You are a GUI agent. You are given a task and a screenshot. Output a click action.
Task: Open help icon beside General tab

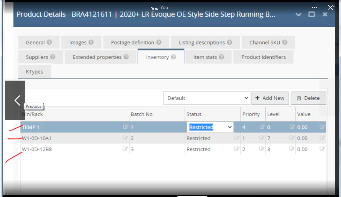tap(49, 42)
